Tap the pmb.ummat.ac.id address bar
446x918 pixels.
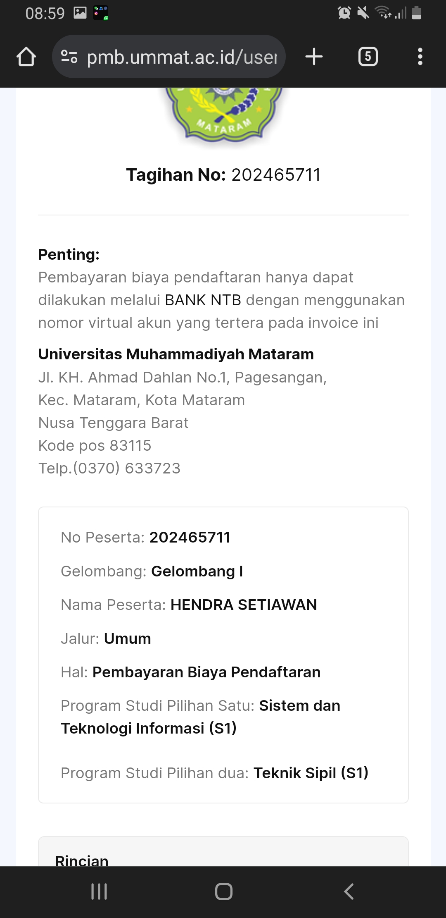pyautogui.click(x=182, y=57)
